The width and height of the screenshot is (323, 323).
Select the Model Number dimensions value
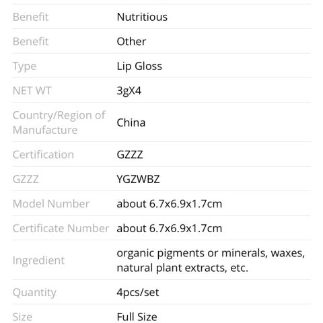[x=170, y=204]
